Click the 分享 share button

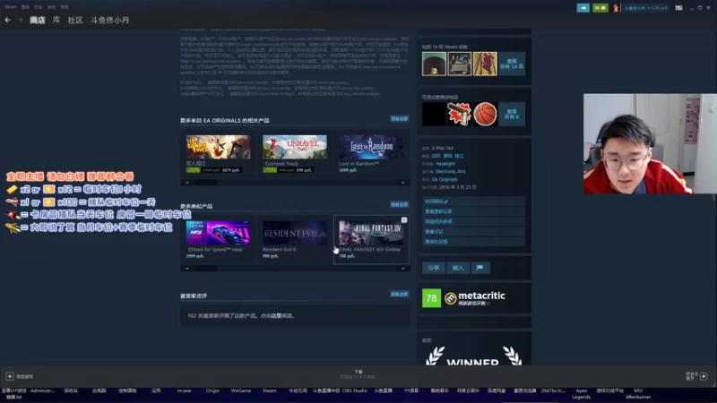pos(434,268)
